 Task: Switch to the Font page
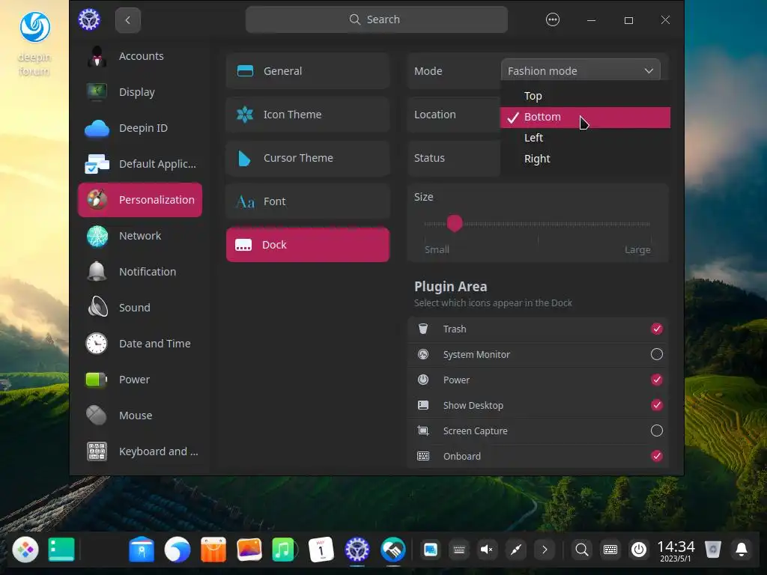[x=308, y=201]
